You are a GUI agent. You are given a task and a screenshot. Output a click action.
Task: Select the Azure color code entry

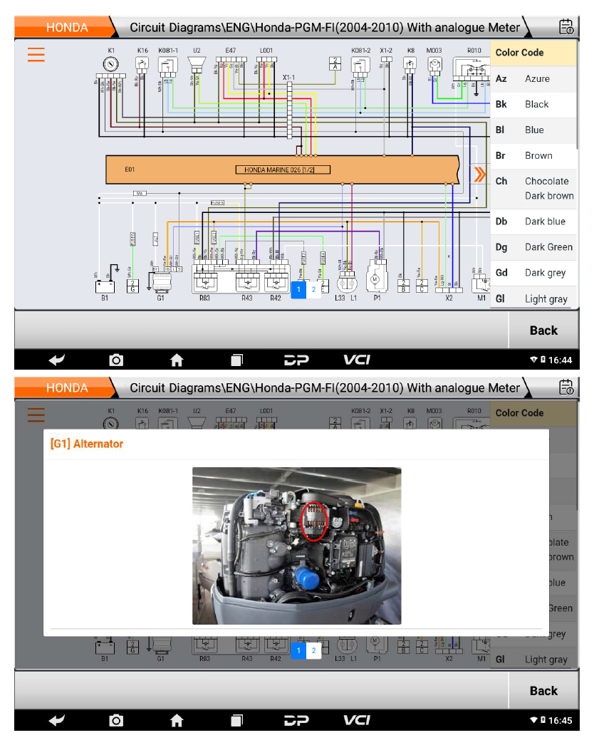(x=533, y=79)
